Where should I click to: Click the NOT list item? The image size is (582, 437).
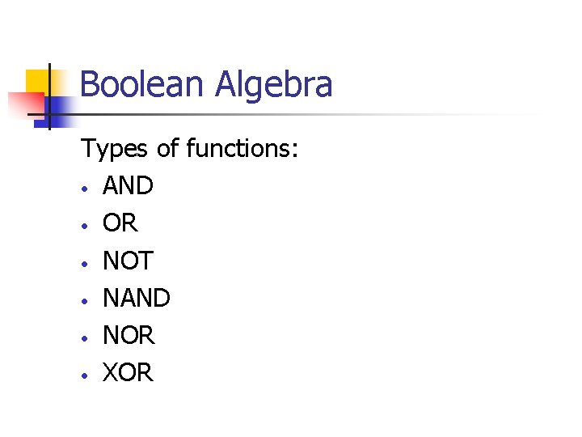click(x=128, y=260)
